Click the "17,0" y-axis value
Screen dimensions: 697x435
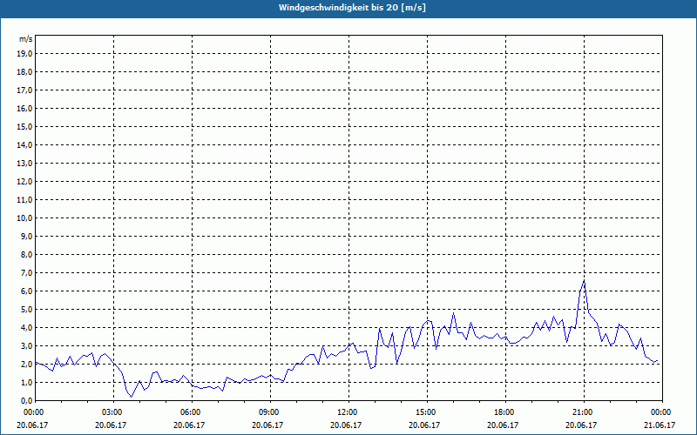pyautogui.click(x=24, y=90)
